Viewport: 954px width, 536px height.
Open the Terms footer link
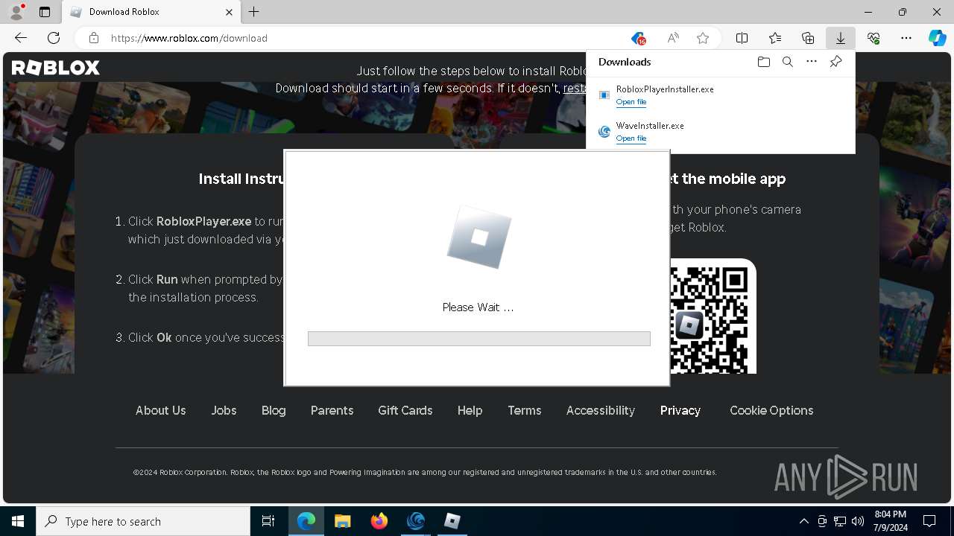click(x=525, y=410)
